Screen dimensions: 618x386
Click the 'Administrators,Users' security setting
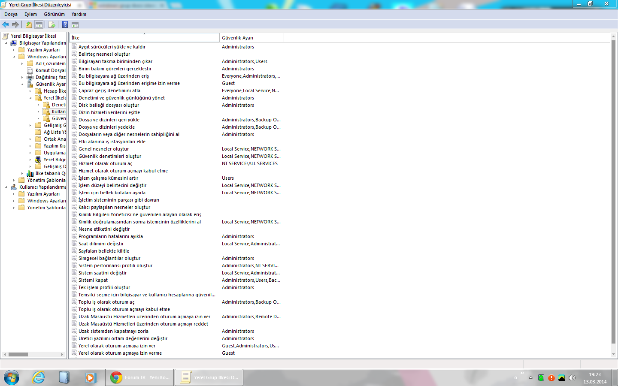click(245, 61)
